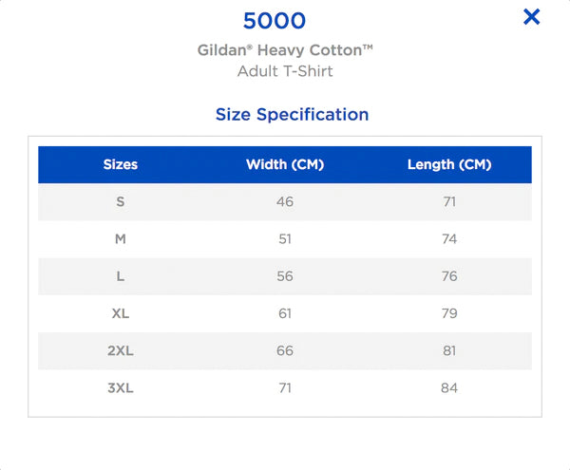Select the 3XL size row label
This screenshot has height=470, width=570.
121,388
